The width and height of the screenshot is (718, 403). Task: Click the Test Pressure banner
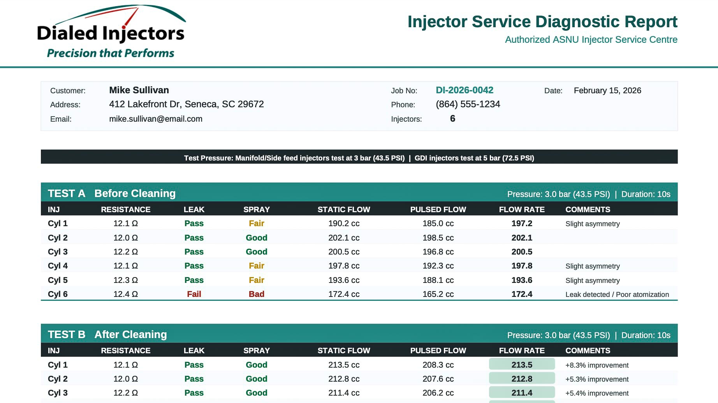coord(359,158)
